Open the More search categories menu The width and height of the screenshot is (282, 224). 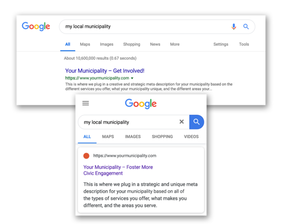click(174, 44)
